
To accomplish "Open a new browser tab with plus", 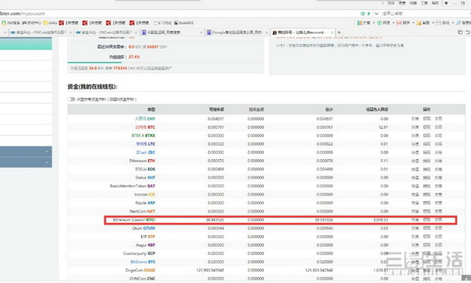I will [339, 32].
